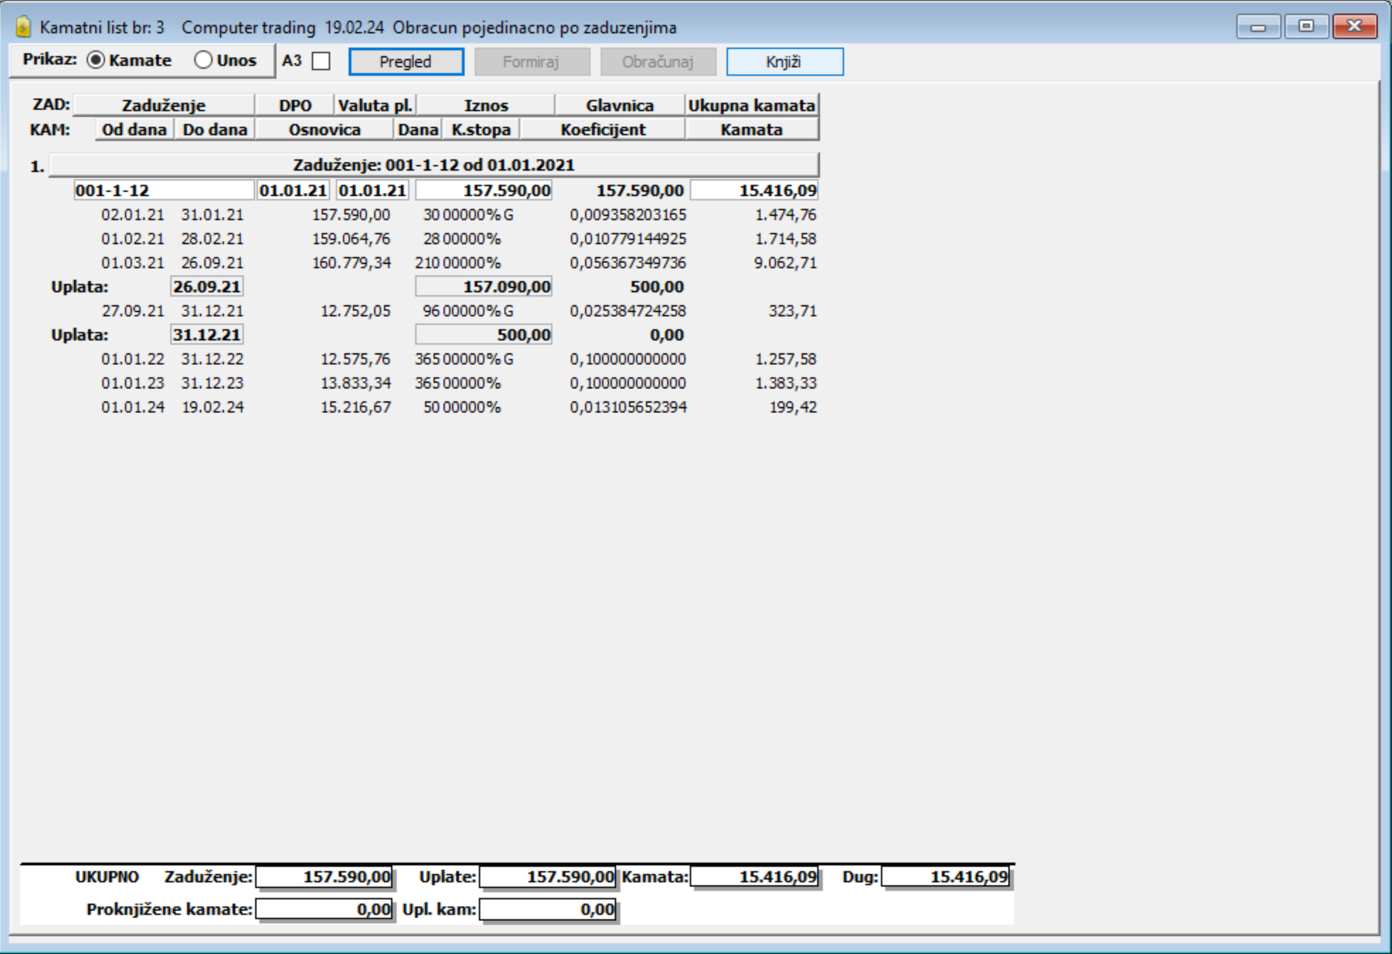The width and height of the screenshot is (1392, 954).
Task: Click the Do dana column header
Action: coord(215,129)
